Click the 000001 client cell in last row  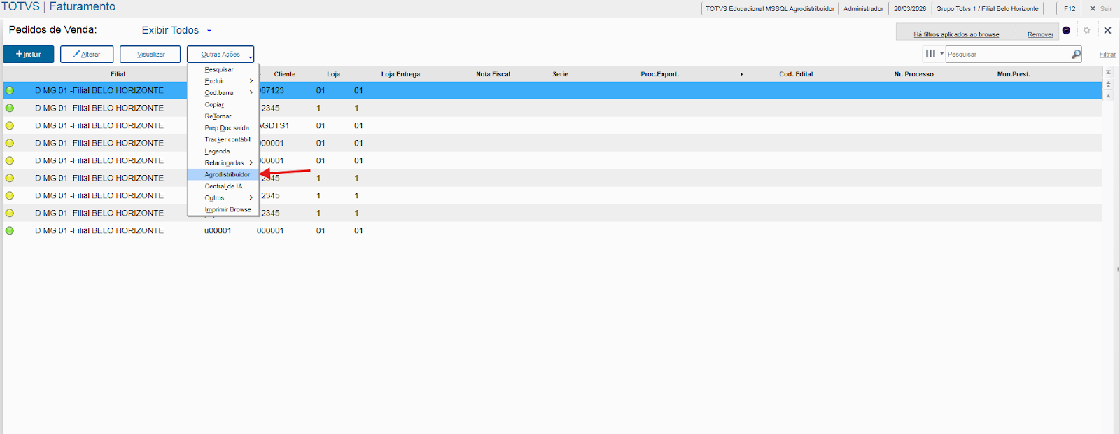[x=270, y=230]
